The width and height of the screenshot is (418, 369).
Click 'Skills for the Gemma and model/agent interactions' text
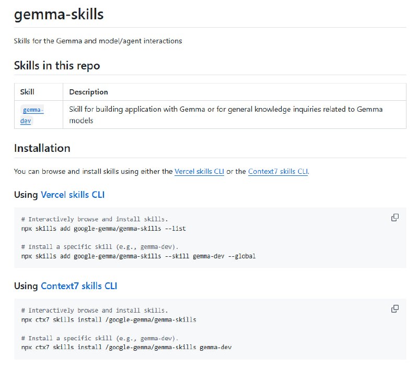(98, 41)
